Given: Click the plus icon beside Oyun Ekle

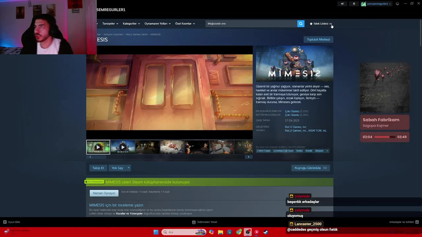Looking at the screenshot, I should [5, 222].
